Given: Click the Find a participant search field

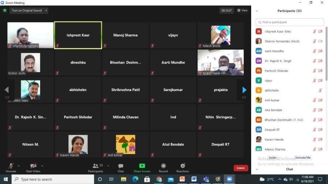Looking at the screenshot, I should [x=290, y=22].
